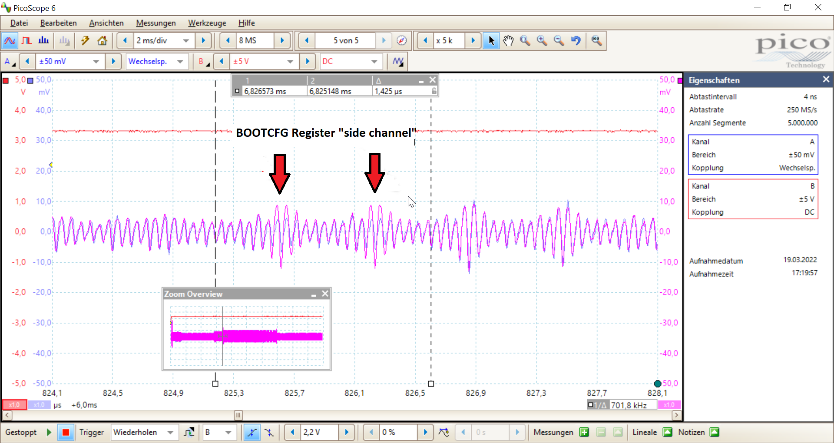The width and height of the screenshot is (834, 443).
Task: Decrease the 8 MS sample count
Action: (x=228, y=41)
